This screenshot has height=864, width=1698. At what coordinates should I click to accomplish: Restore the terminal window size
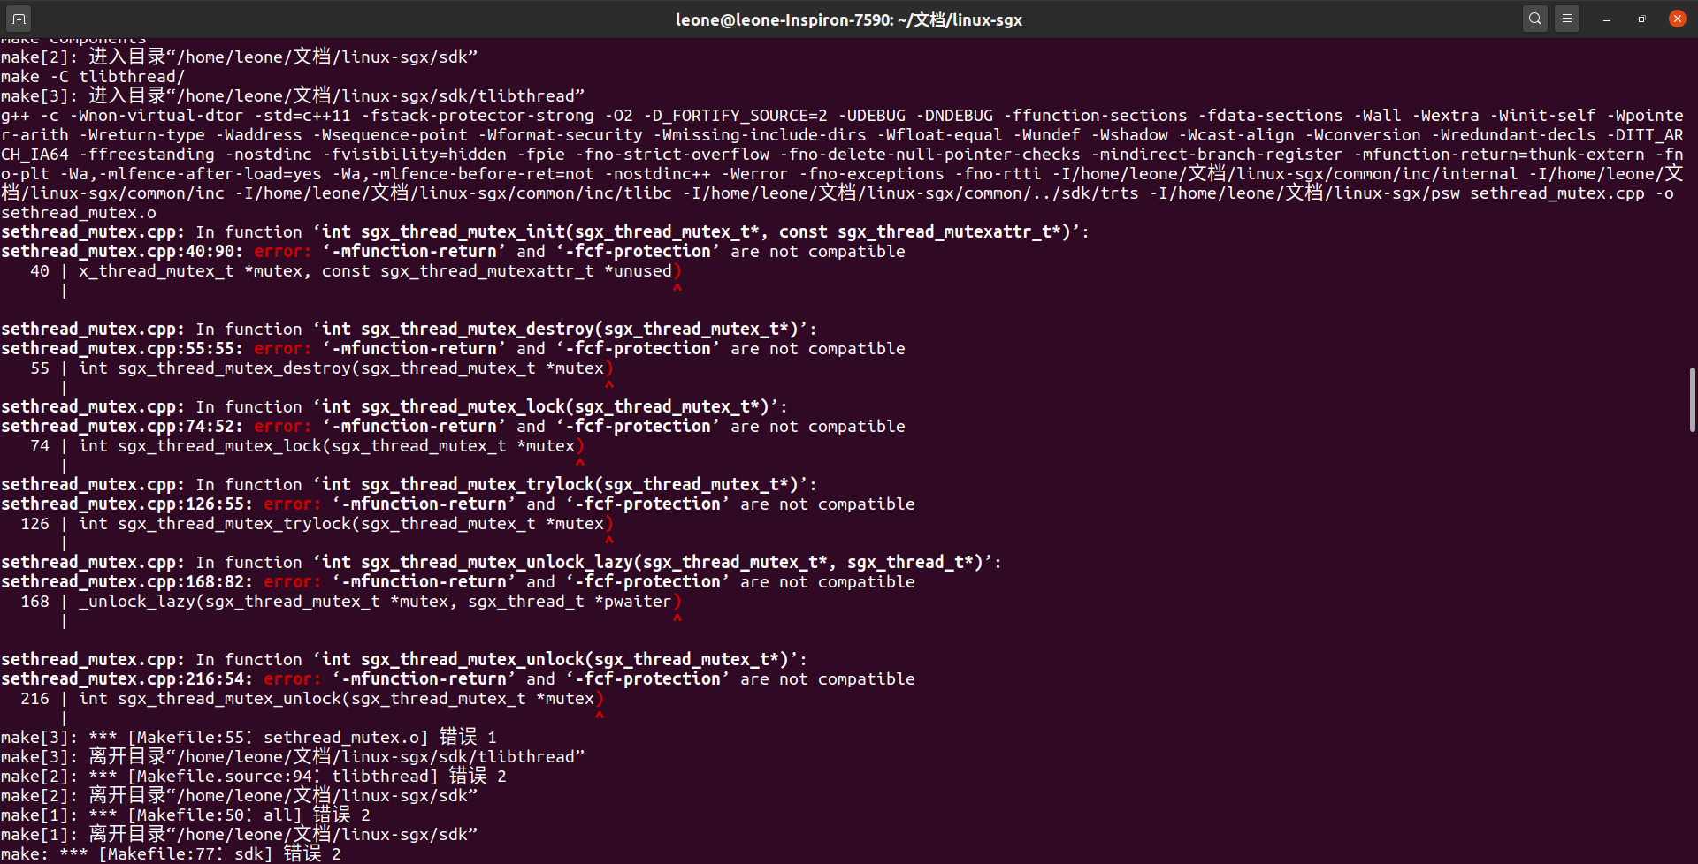(x=1641, y=18)
